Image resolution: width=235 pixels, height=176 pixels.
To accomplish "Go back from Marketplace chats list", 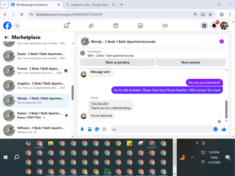I will pos(7,37).
